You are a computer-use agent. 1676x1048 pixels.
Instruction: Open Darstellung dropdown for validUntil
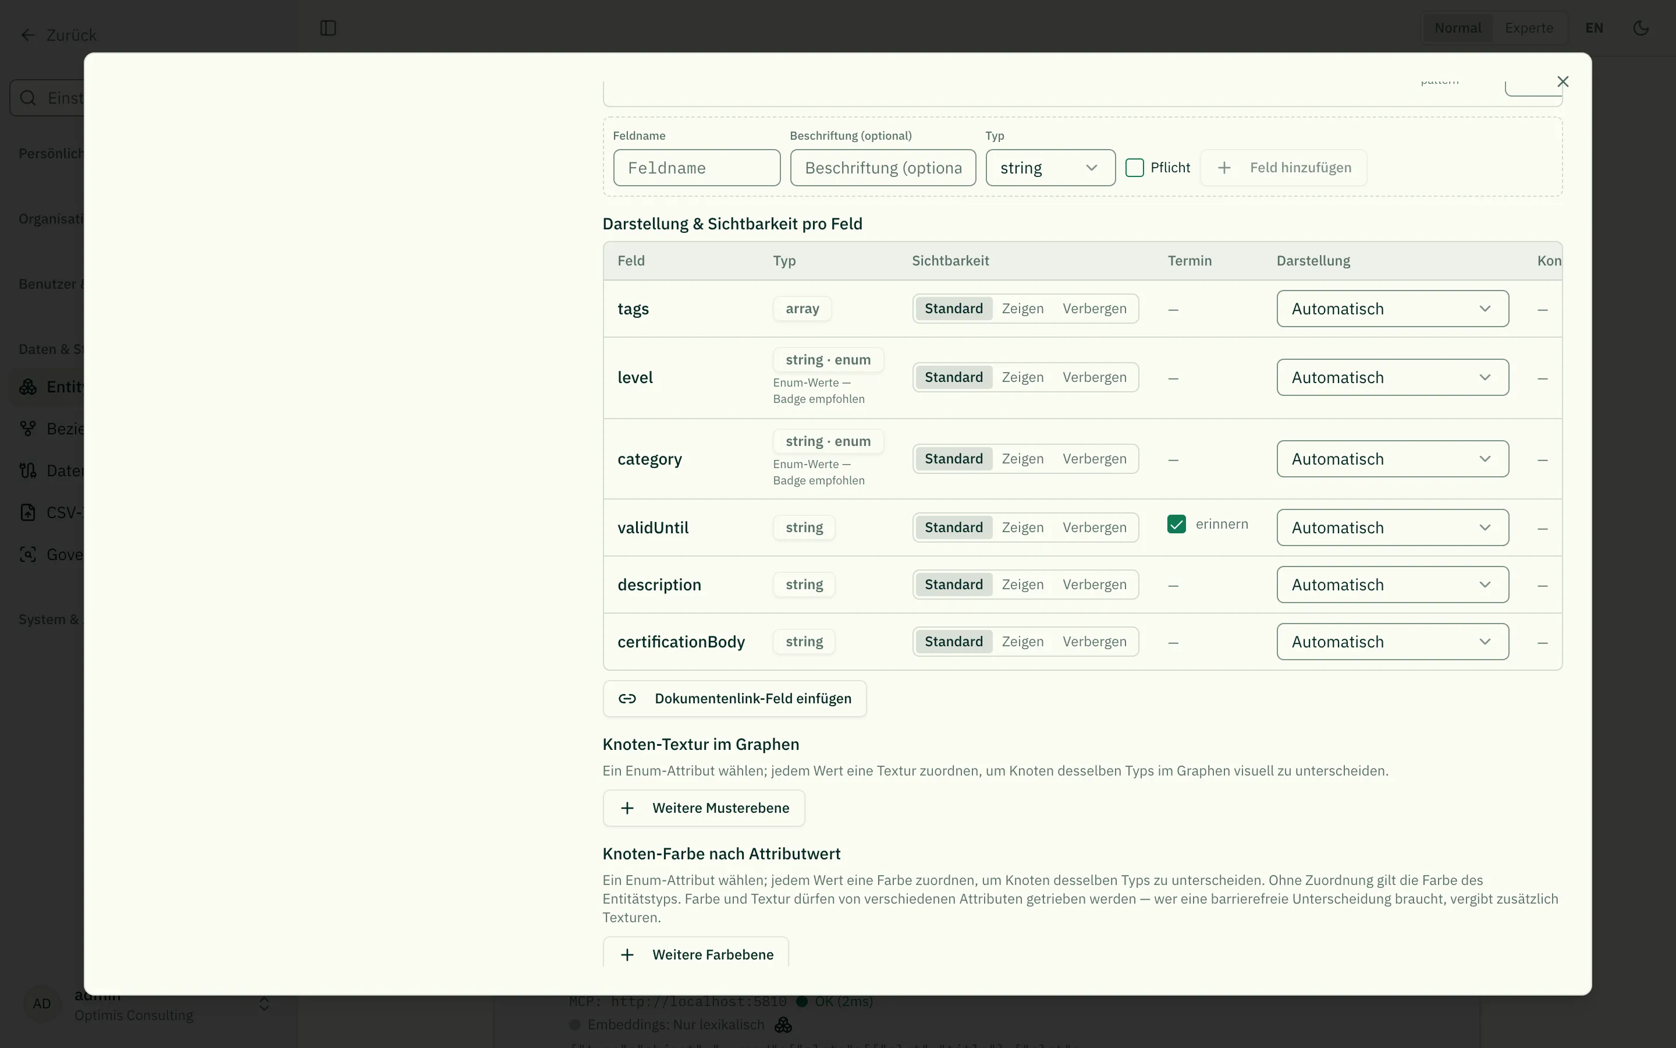tap(1392, 527)
